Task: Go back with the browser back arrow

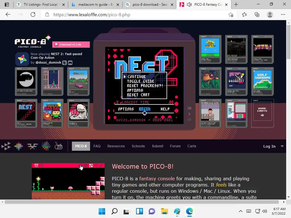Action: [8, 14]
